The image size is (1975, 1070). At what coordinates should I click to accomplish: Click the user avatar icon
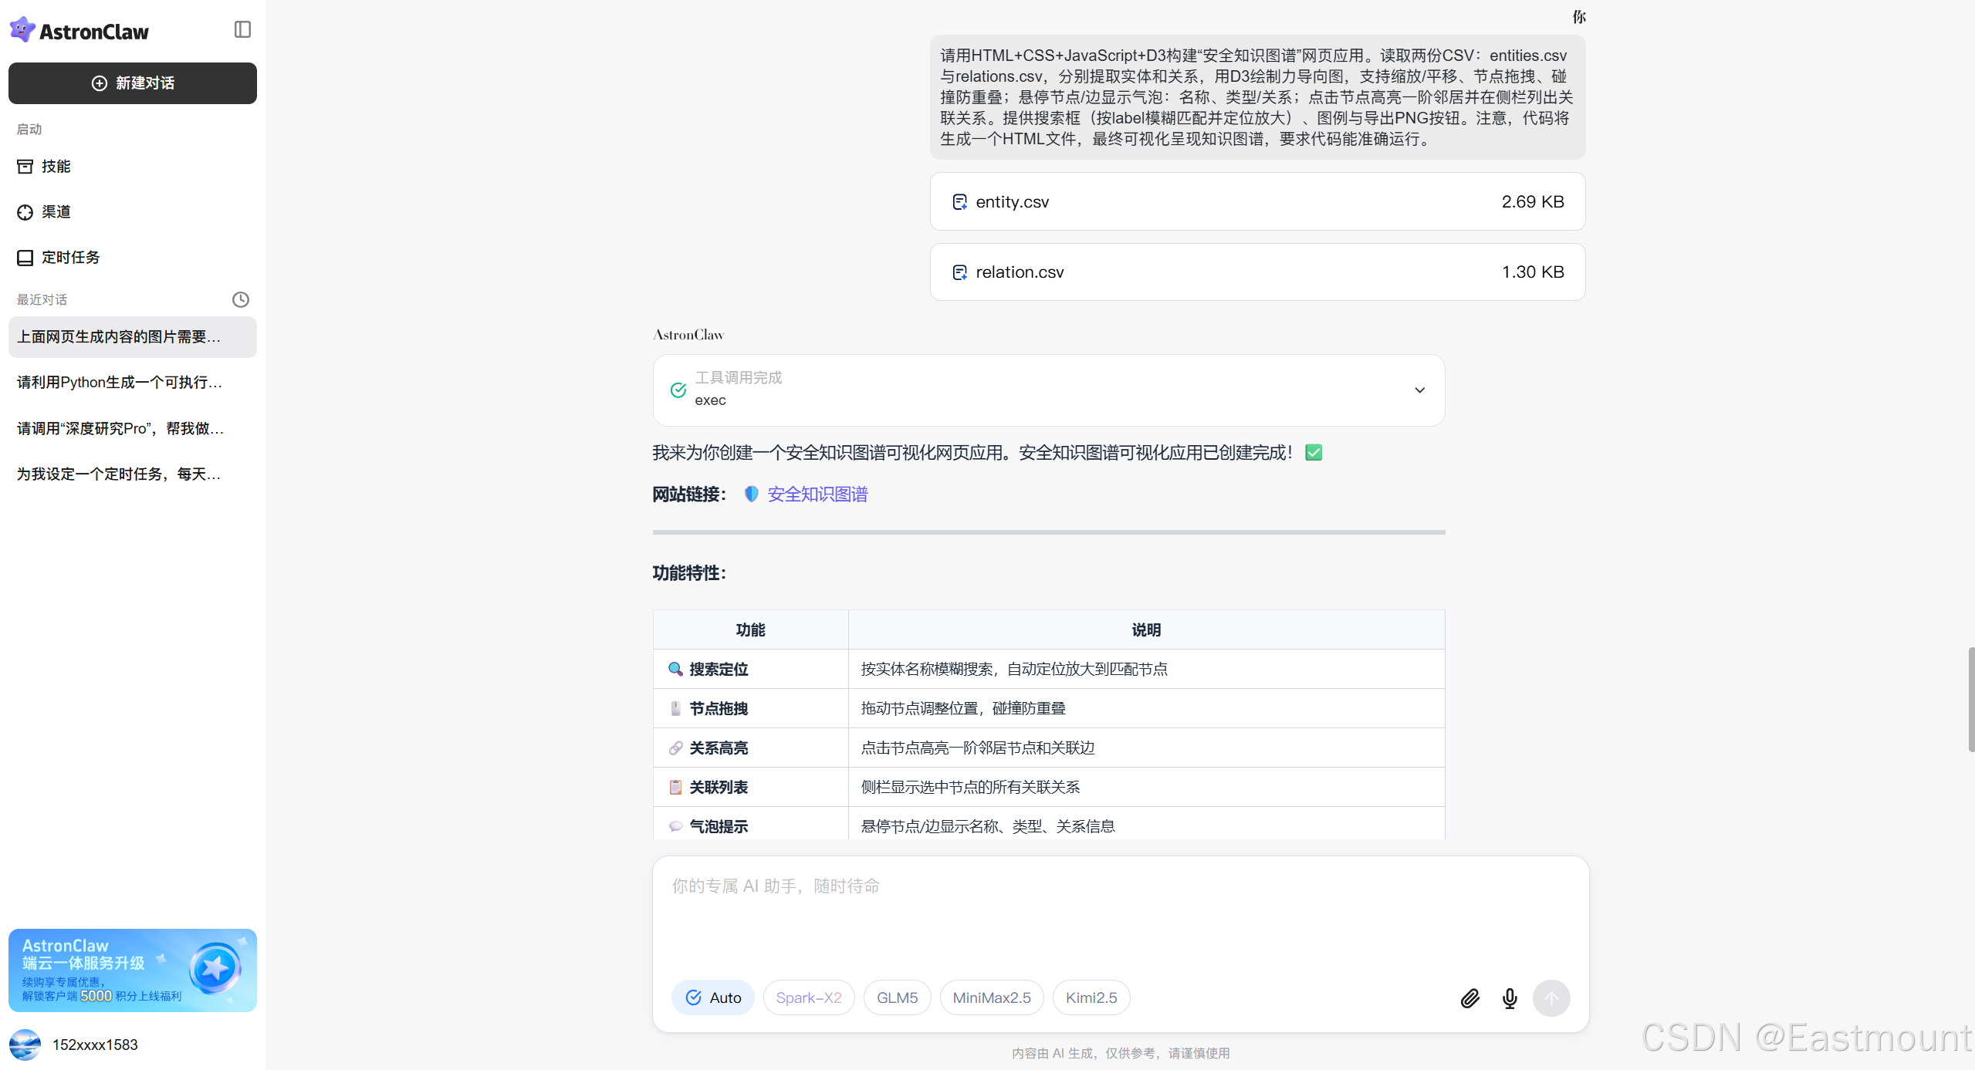(25, 1045)
